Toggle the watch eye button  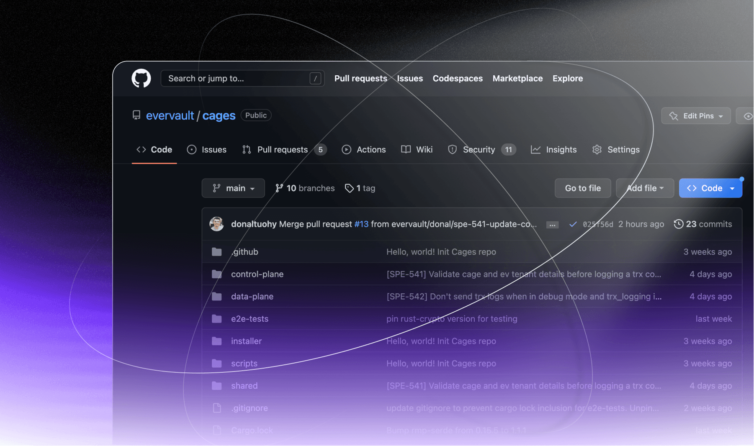coord(747,116)
